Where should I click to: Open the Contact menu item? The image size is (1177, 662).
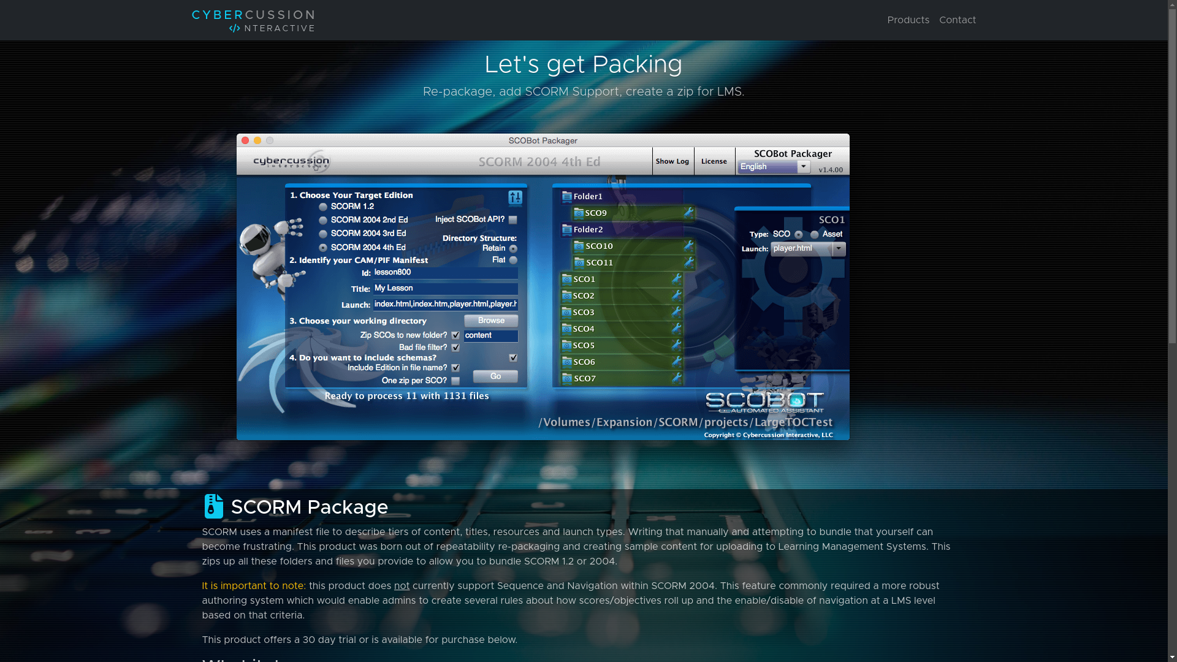click(958, 20)
